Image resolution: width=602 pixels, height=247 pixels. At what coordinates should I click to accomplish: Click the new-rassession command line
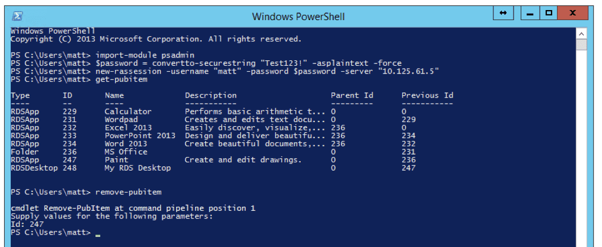pyautogui.click(x=225, y=71)
